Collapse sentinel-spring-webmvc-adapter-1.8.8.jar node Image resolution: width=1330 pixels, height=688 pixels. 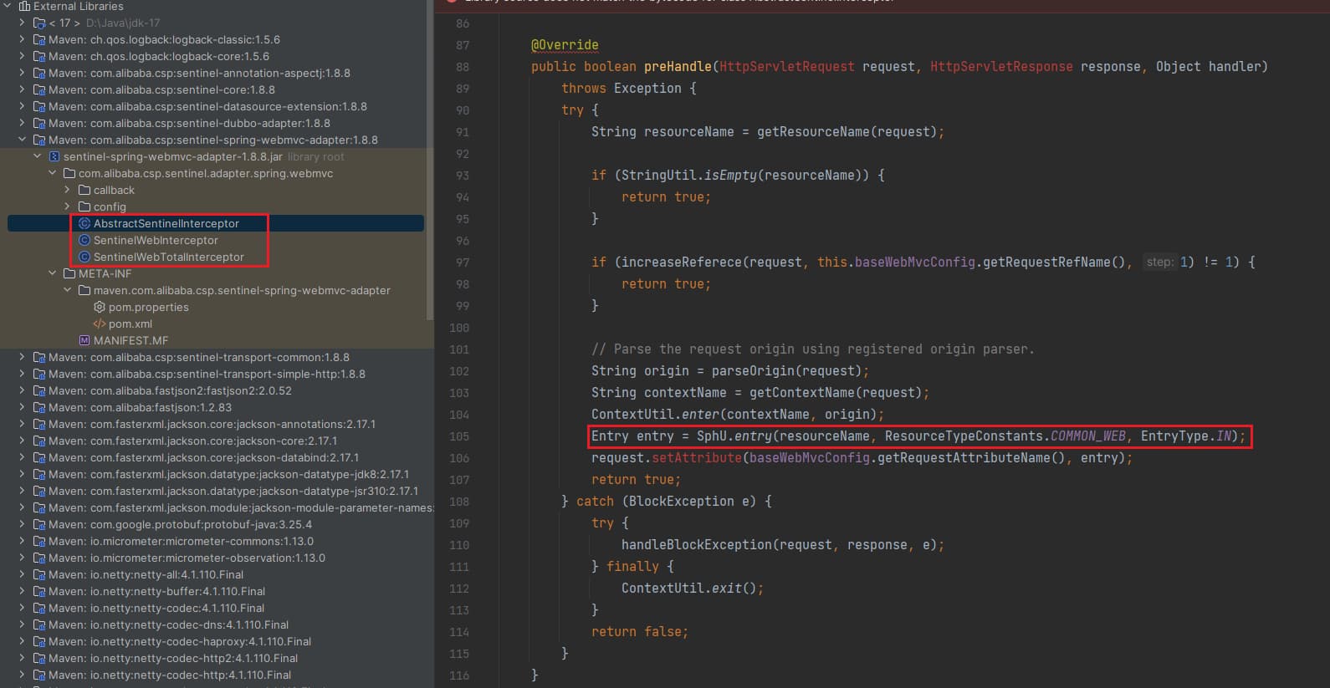click(x=38, y=156)
